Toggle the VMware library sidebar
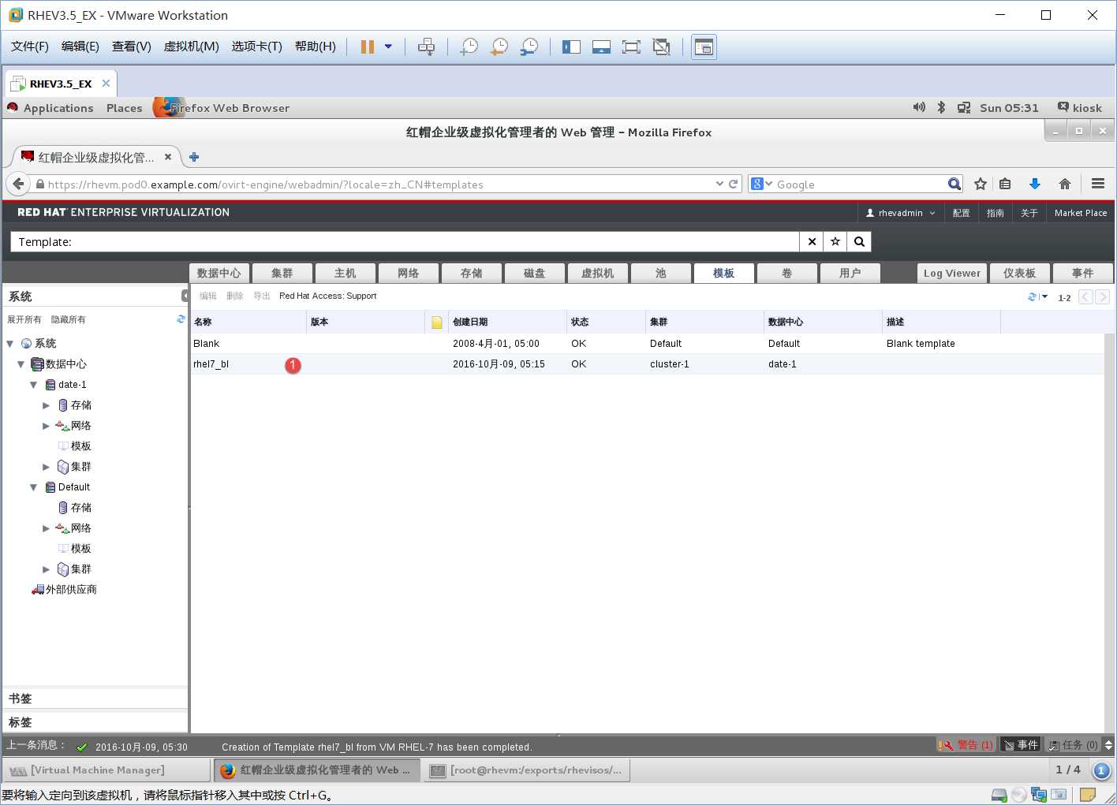Viewport: 1117px width, 805px height. point(571,47)
